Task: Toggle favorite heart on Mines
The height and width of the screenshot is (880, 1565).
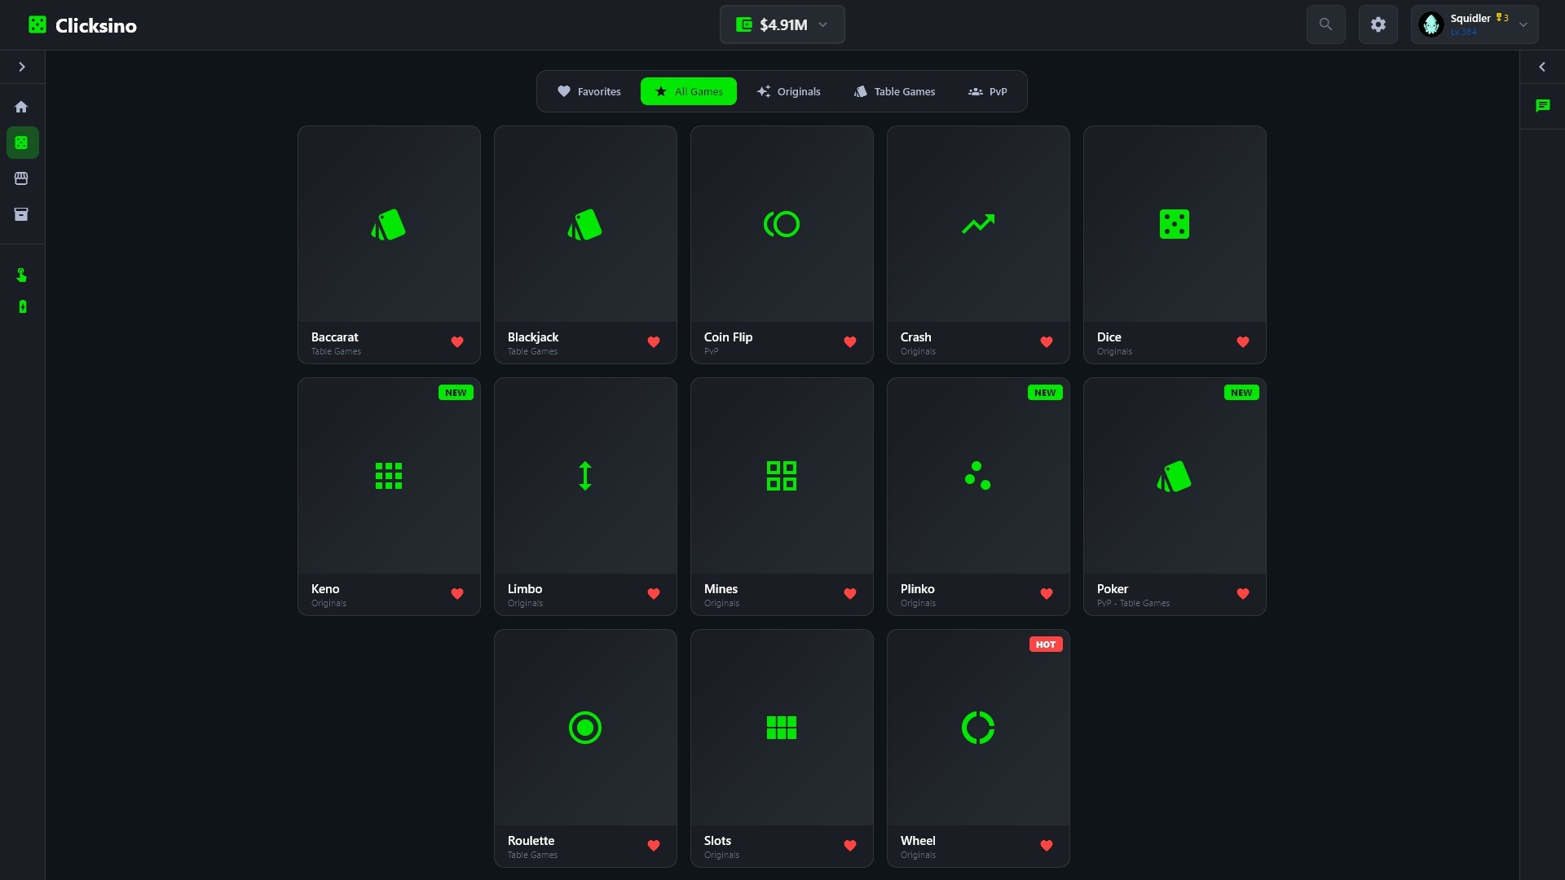Action: tap(850, 594)
